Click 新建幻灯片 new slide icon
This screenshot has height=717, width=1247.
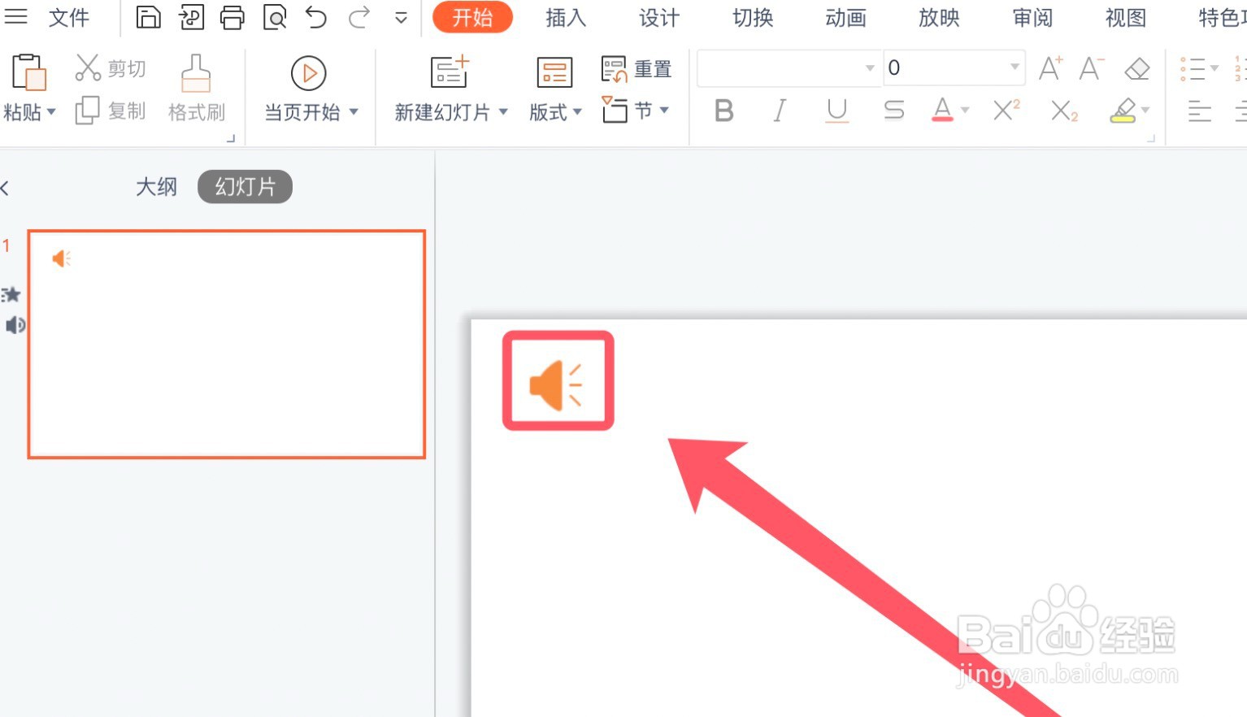click(x=450, y=72)
